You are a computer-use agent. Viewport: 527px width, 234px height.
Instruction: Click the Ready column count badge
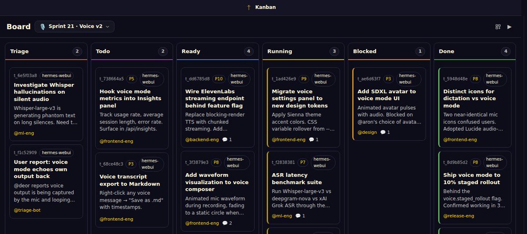[x=249, y=51]
